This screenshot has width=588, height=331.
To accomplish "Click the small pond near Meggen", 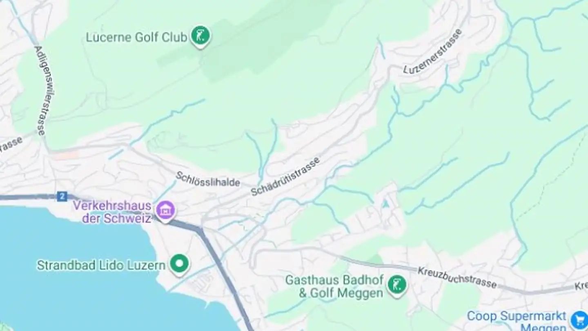I will pos(385,204).
